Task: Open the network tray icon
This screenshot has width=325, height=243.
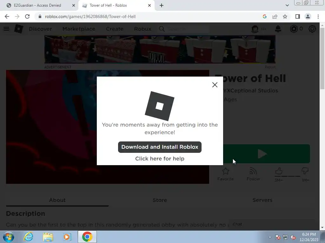Action: click(x=285, y=237)
